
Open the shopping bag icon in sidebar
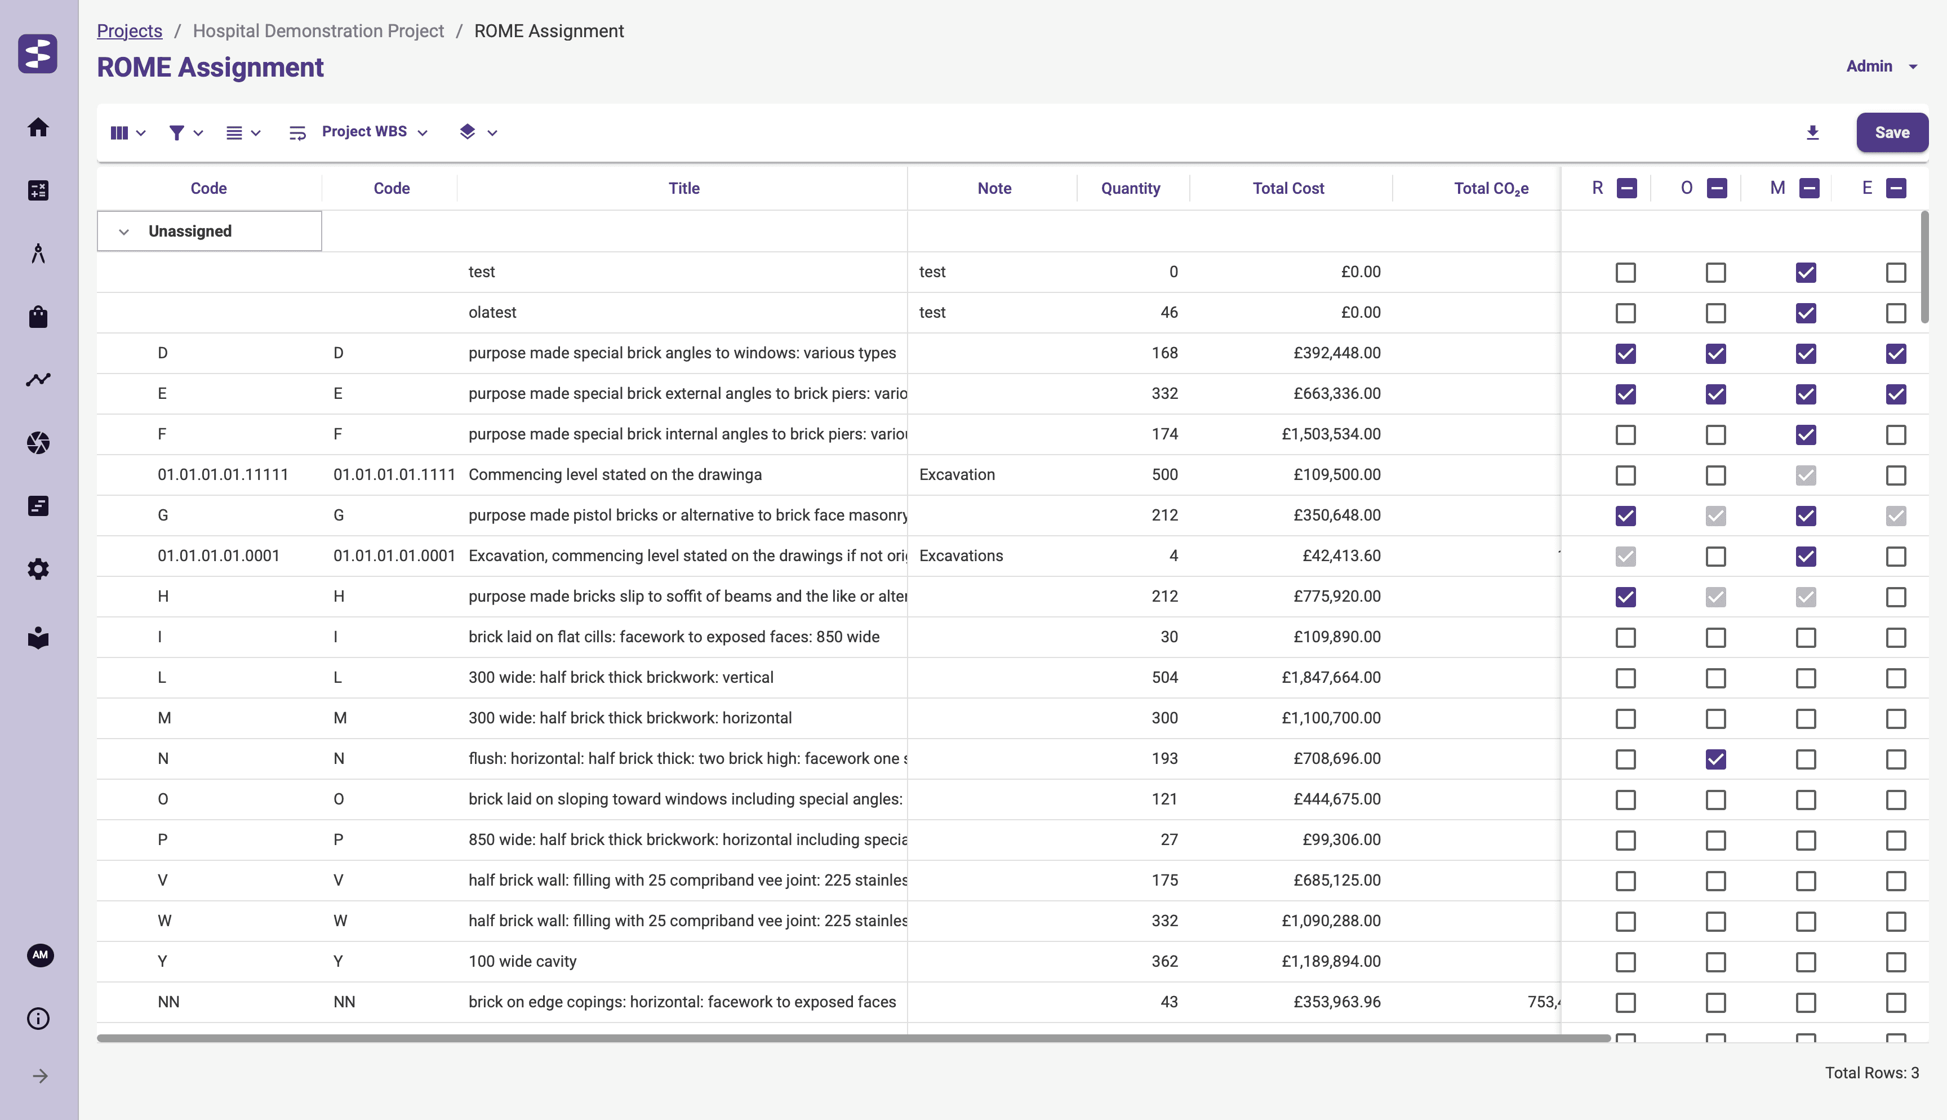pos(38,317)
